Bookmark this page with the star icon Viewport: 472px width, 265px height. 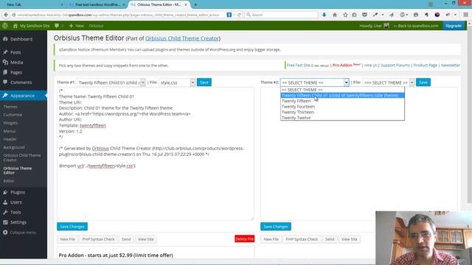point(345,15)
